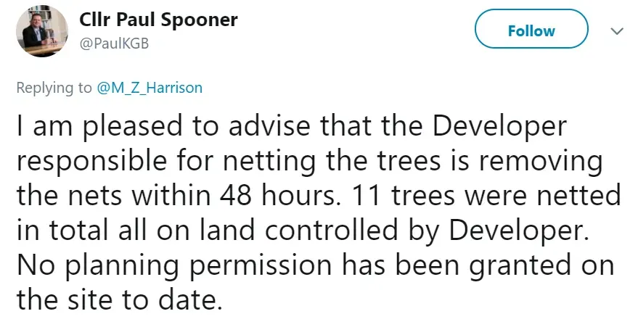Image resolution: width=638 pixels, height=327 pixels.
Task: Click the final line "the site to date."
Action: 119,299
